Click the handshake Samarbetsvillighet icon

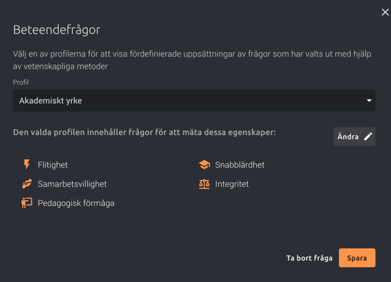[27, 184]
